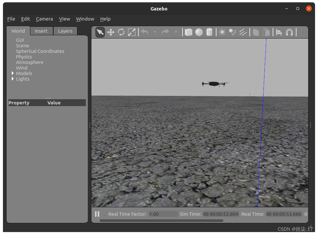Screen dimensions: 318x235
Task: Add a directional light
Action: point(243,32)
